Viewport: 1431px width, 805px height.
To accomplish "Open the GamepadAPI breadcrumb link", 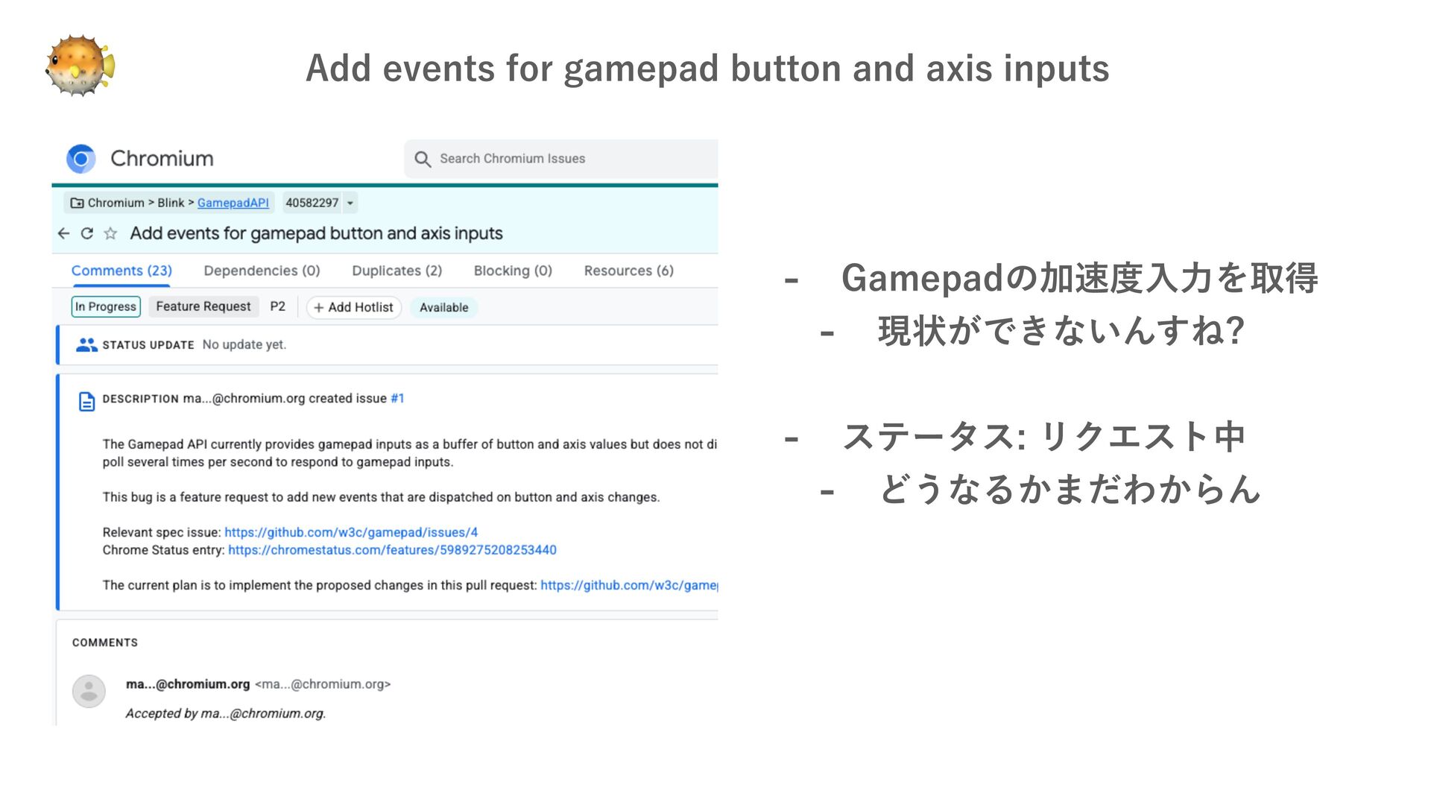I will click(233, 203).
